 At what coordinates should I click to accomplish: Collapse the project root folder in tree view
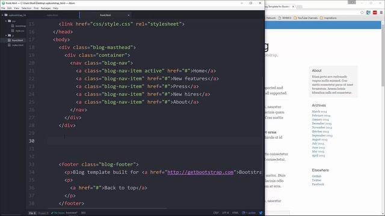point(2,15)
